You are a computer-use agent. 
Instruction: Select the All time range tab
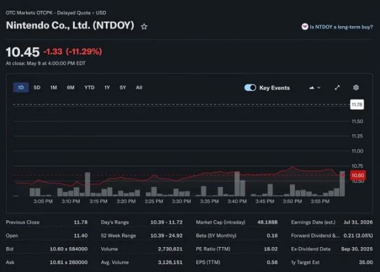coord(139,87)
